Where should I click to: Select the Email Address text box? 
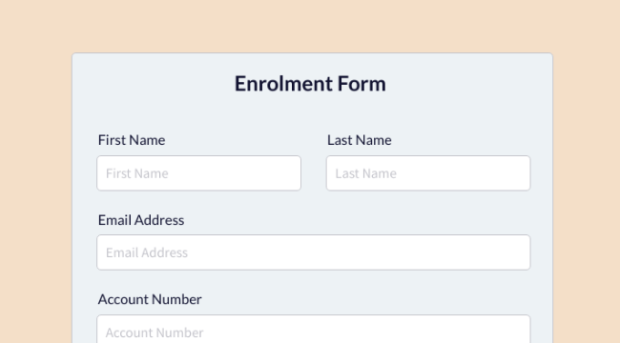[314, 252]
